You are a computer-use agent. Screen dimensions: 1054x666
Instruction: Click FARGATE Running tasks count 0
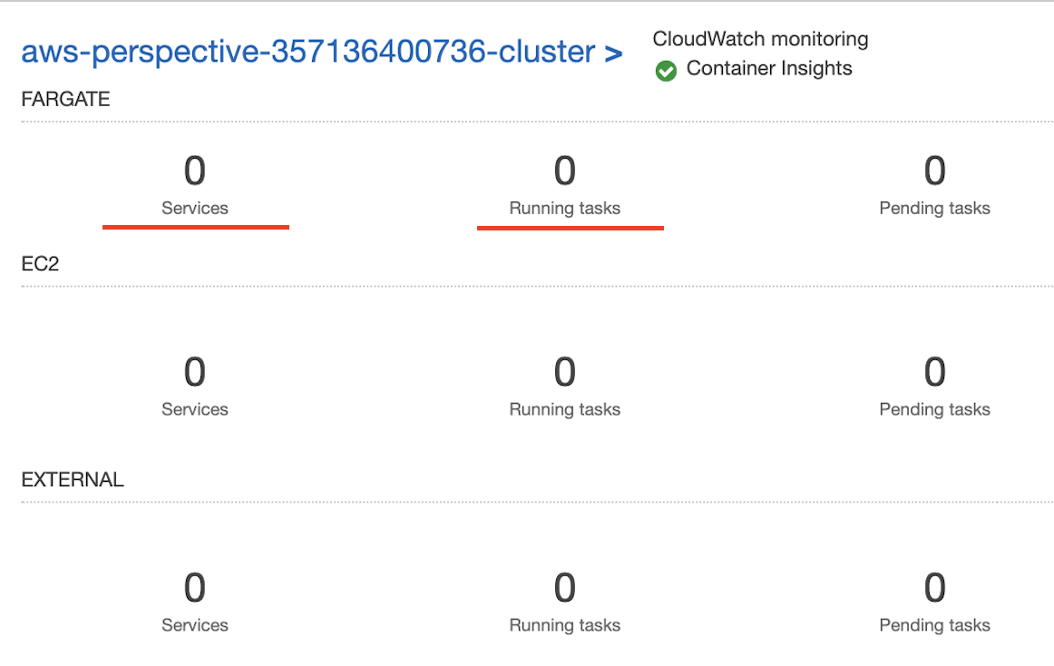[564, 171]
